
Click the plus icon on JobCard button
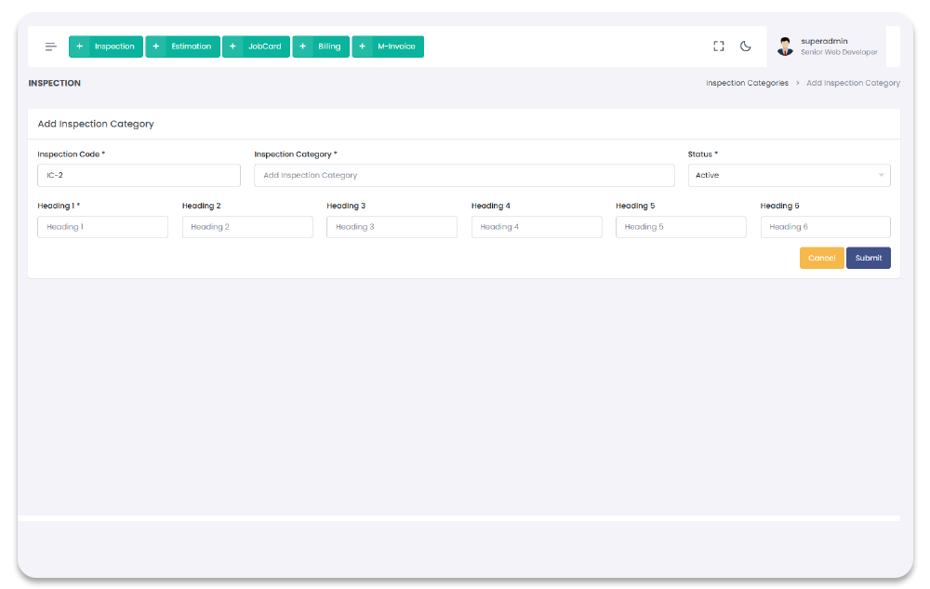coord(233,47)
